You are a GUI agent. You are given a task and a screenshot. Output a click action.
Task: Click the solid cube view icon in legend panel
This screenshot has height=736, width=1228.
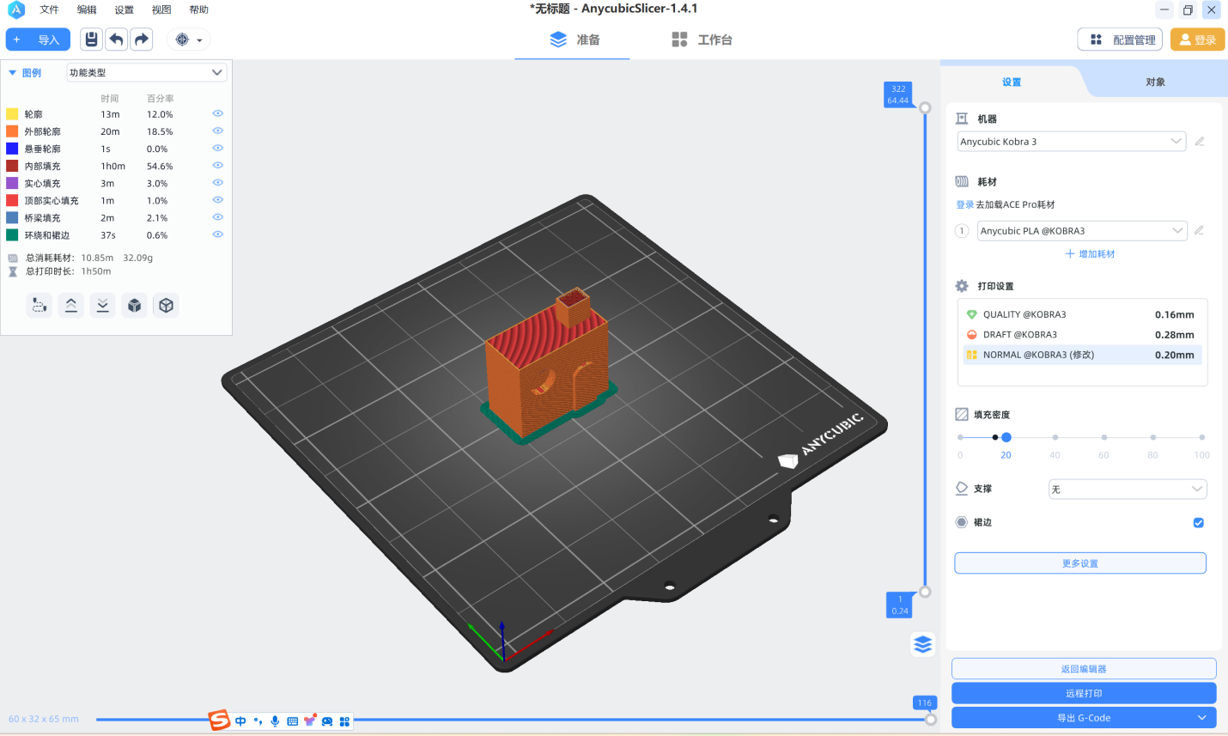(135, 306)
